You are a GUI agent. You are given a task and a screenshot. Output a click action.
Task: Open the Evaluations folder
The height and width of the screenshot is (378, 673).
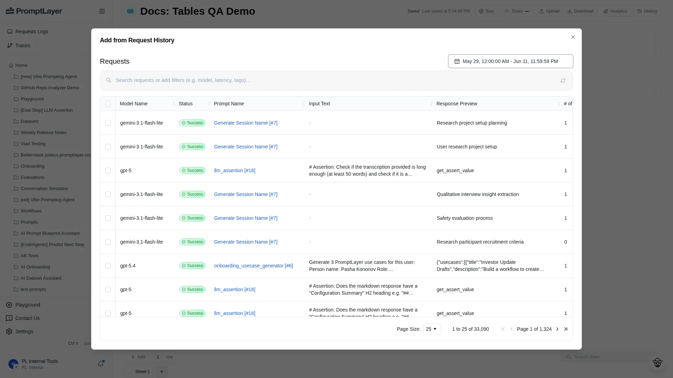[x=32, y=177]
